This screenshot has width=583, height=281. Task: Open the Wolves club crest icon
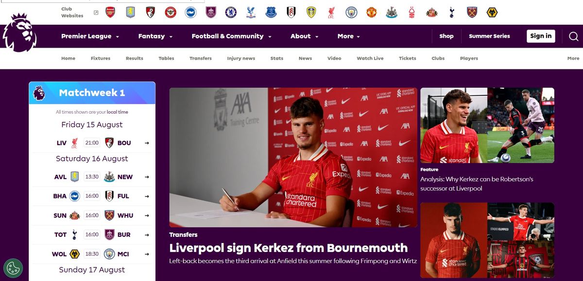(x=492, y=12)
